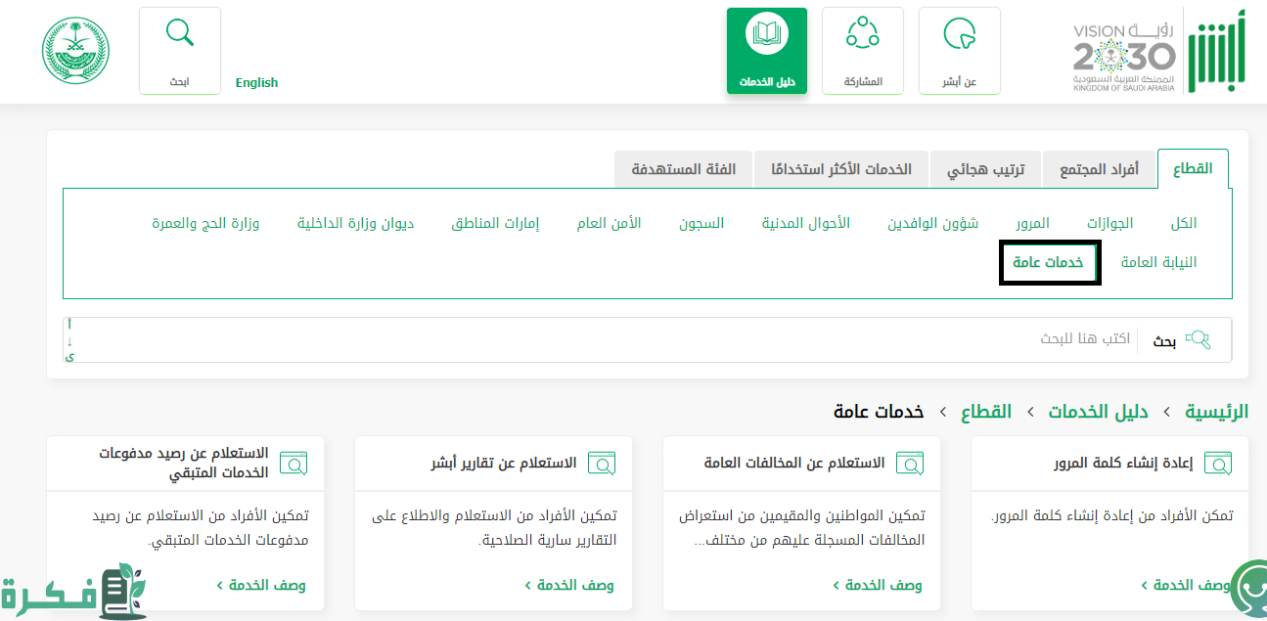Click the icon beside إعادة إنشاء كلمة المرور
Image resolution: width=1267 pixels, height=621 pixels.
(x=1218, y=464)
